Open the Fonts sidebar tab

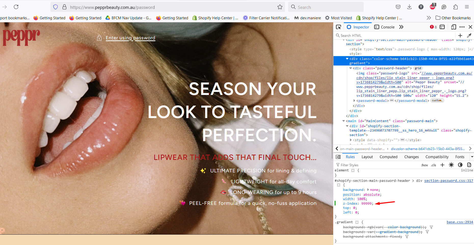460,157
